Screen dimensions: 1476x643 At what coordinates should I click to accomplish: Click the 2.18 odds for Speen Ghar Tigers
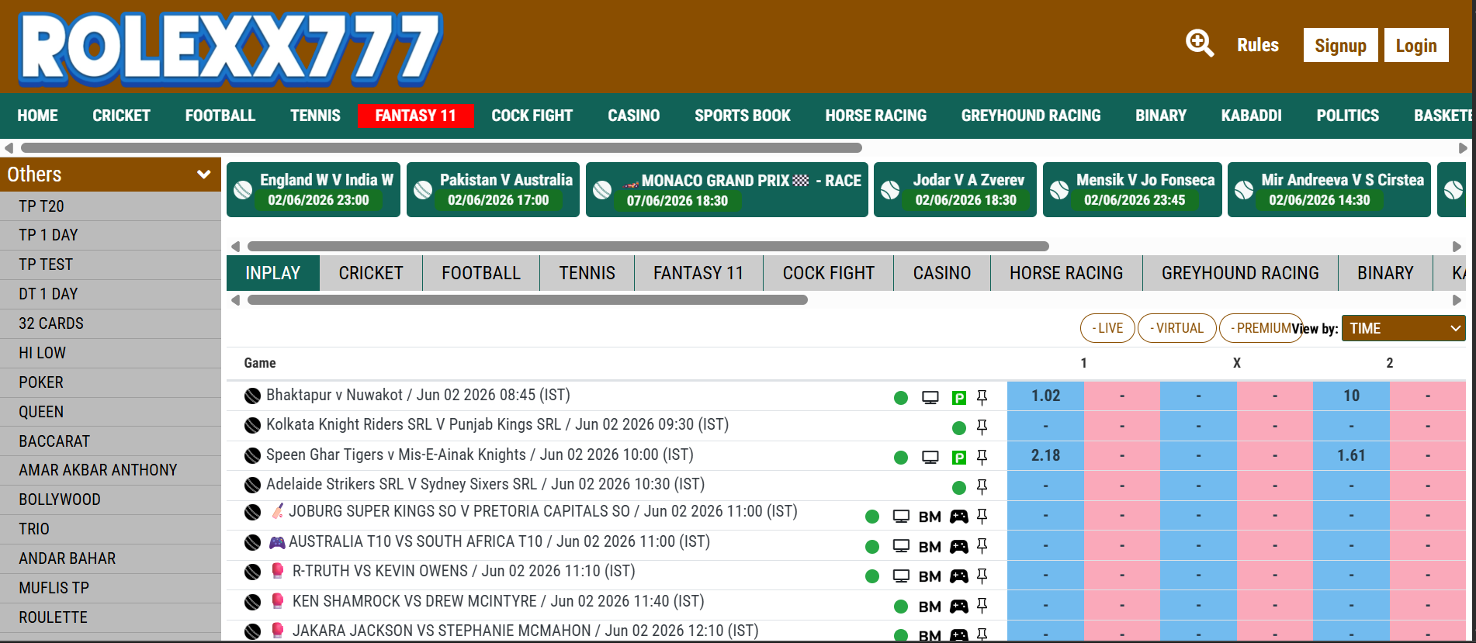[x=1045, y=455]
